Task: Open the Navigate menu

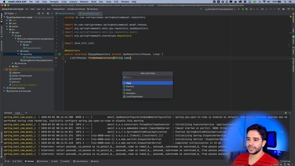Action: point(54,2)
